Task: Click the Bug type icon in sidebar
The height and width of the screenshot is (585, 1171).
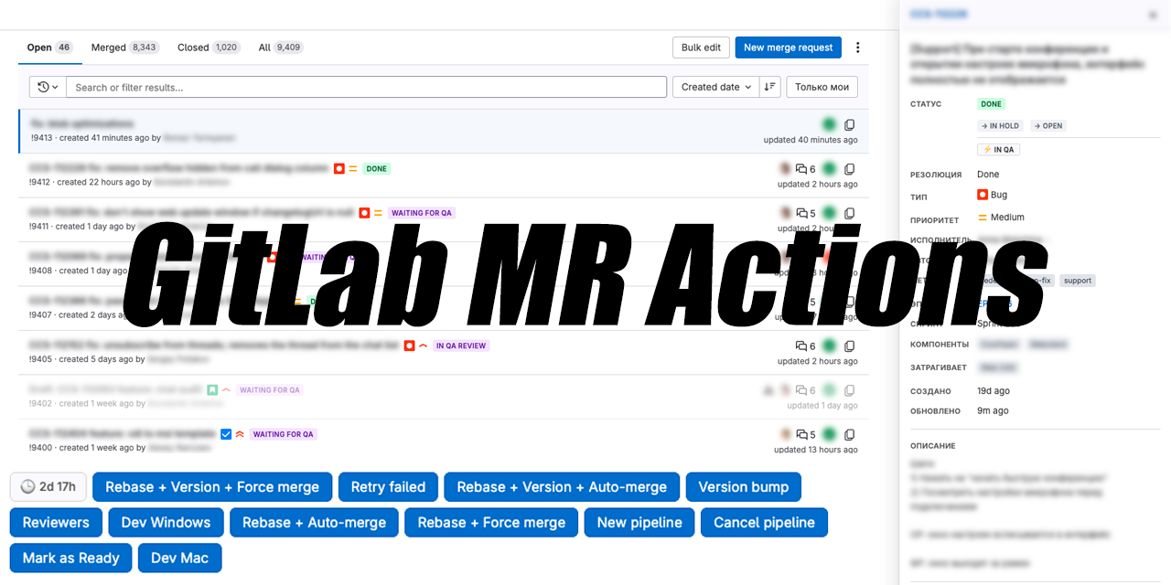Action: (983, 195)
